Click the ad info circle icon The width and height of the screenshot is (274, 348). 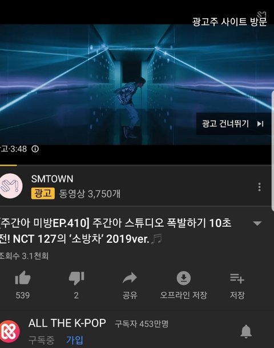pos(35,149)
